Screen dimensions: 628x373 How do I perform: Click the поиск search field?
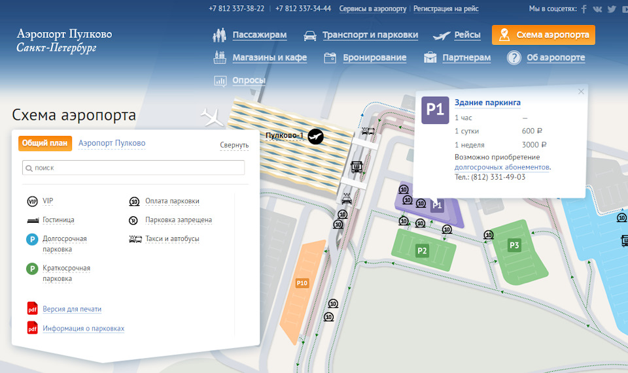(x=133, y=168)
